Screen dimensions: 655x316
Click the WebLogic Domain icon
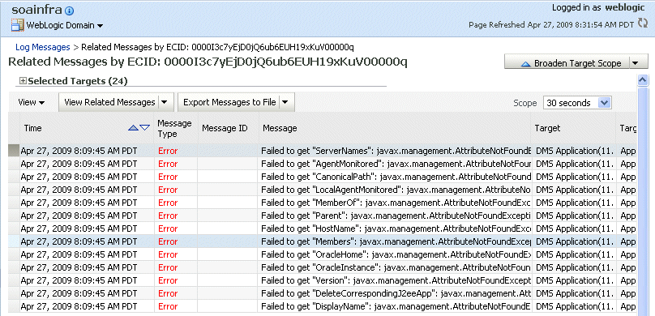click(18, 25)
